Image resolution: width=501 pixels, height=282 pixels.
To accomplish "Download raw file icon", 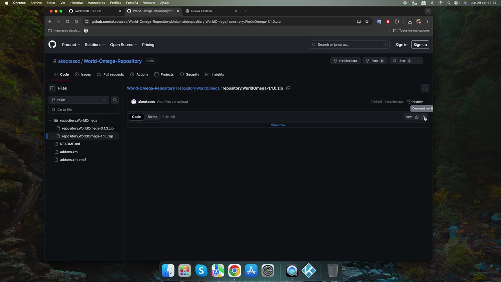I will point(424,117).
